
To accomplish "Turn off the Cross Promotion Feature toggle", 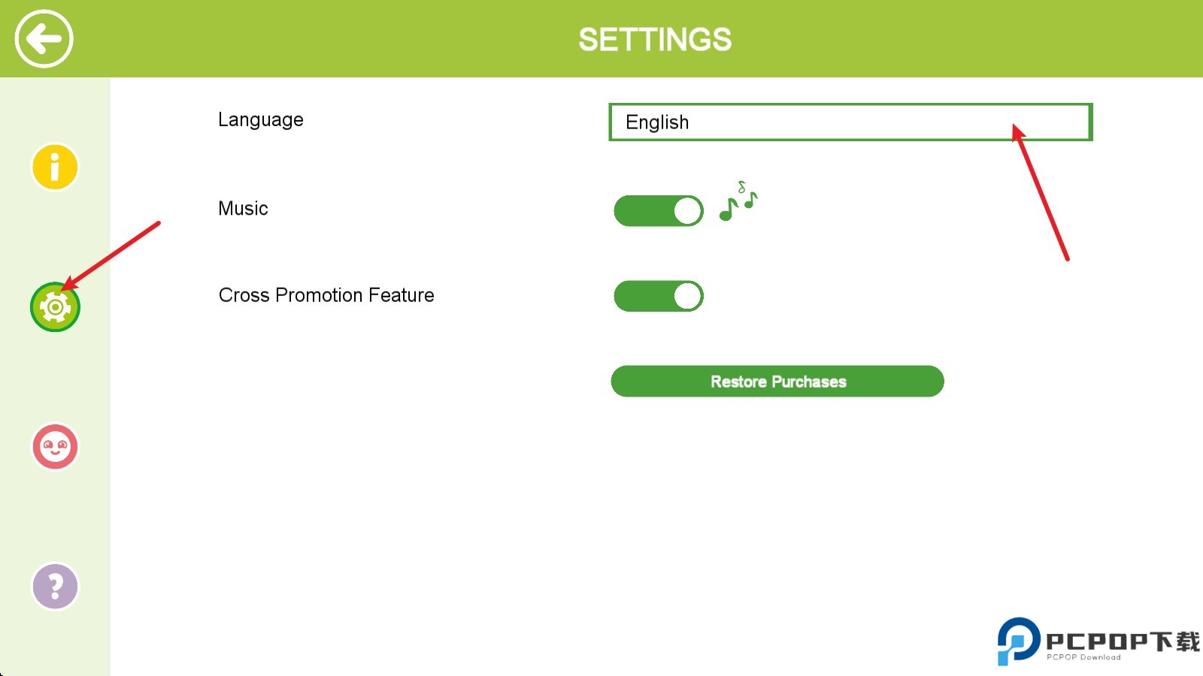I will (x=659, y=296).
